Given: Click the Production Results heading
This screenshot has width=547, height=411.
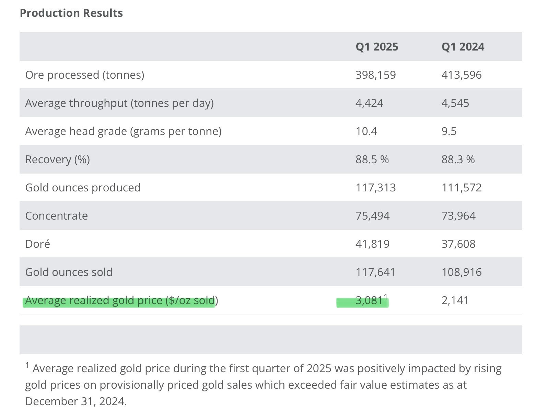Looking at the screenshot, I should pos(71,13).
